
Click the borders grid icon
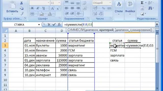(32, 14)
